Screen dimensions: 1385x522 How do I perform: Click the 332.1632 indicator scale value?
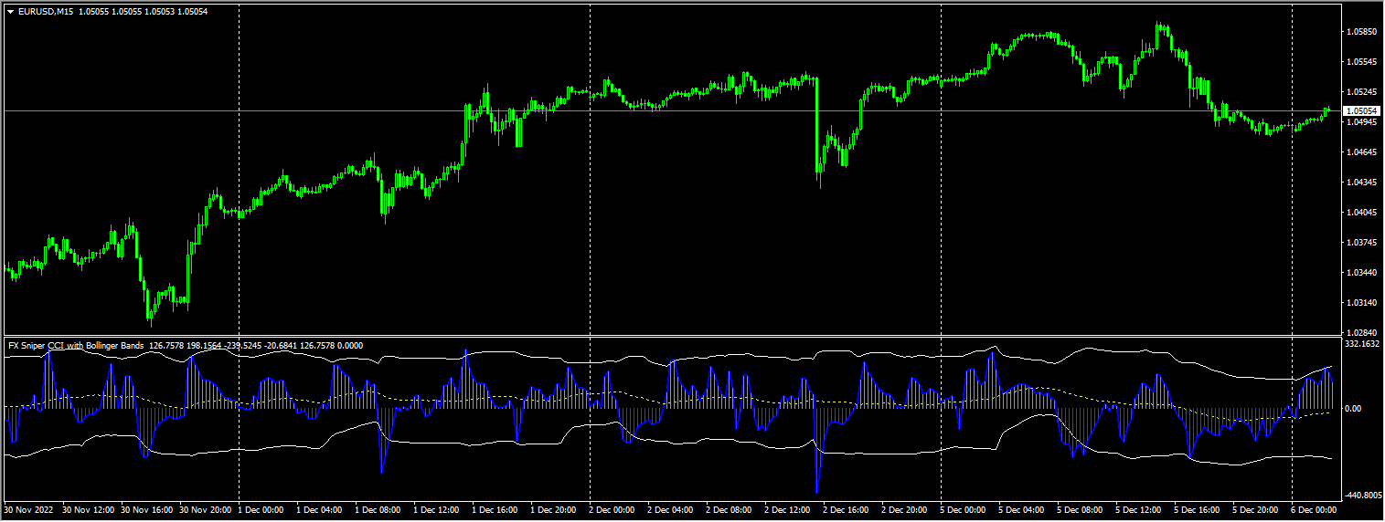[x=1363, y=344]
